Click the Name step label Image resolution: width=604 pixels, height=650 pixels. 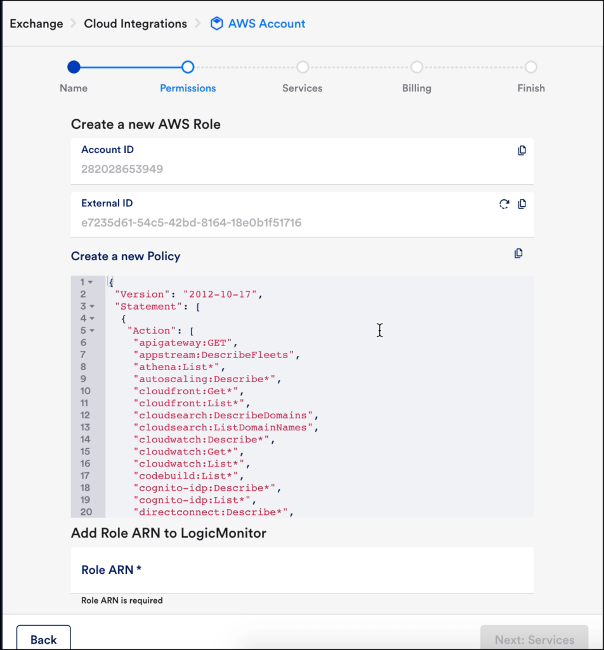tap(74, 88)
